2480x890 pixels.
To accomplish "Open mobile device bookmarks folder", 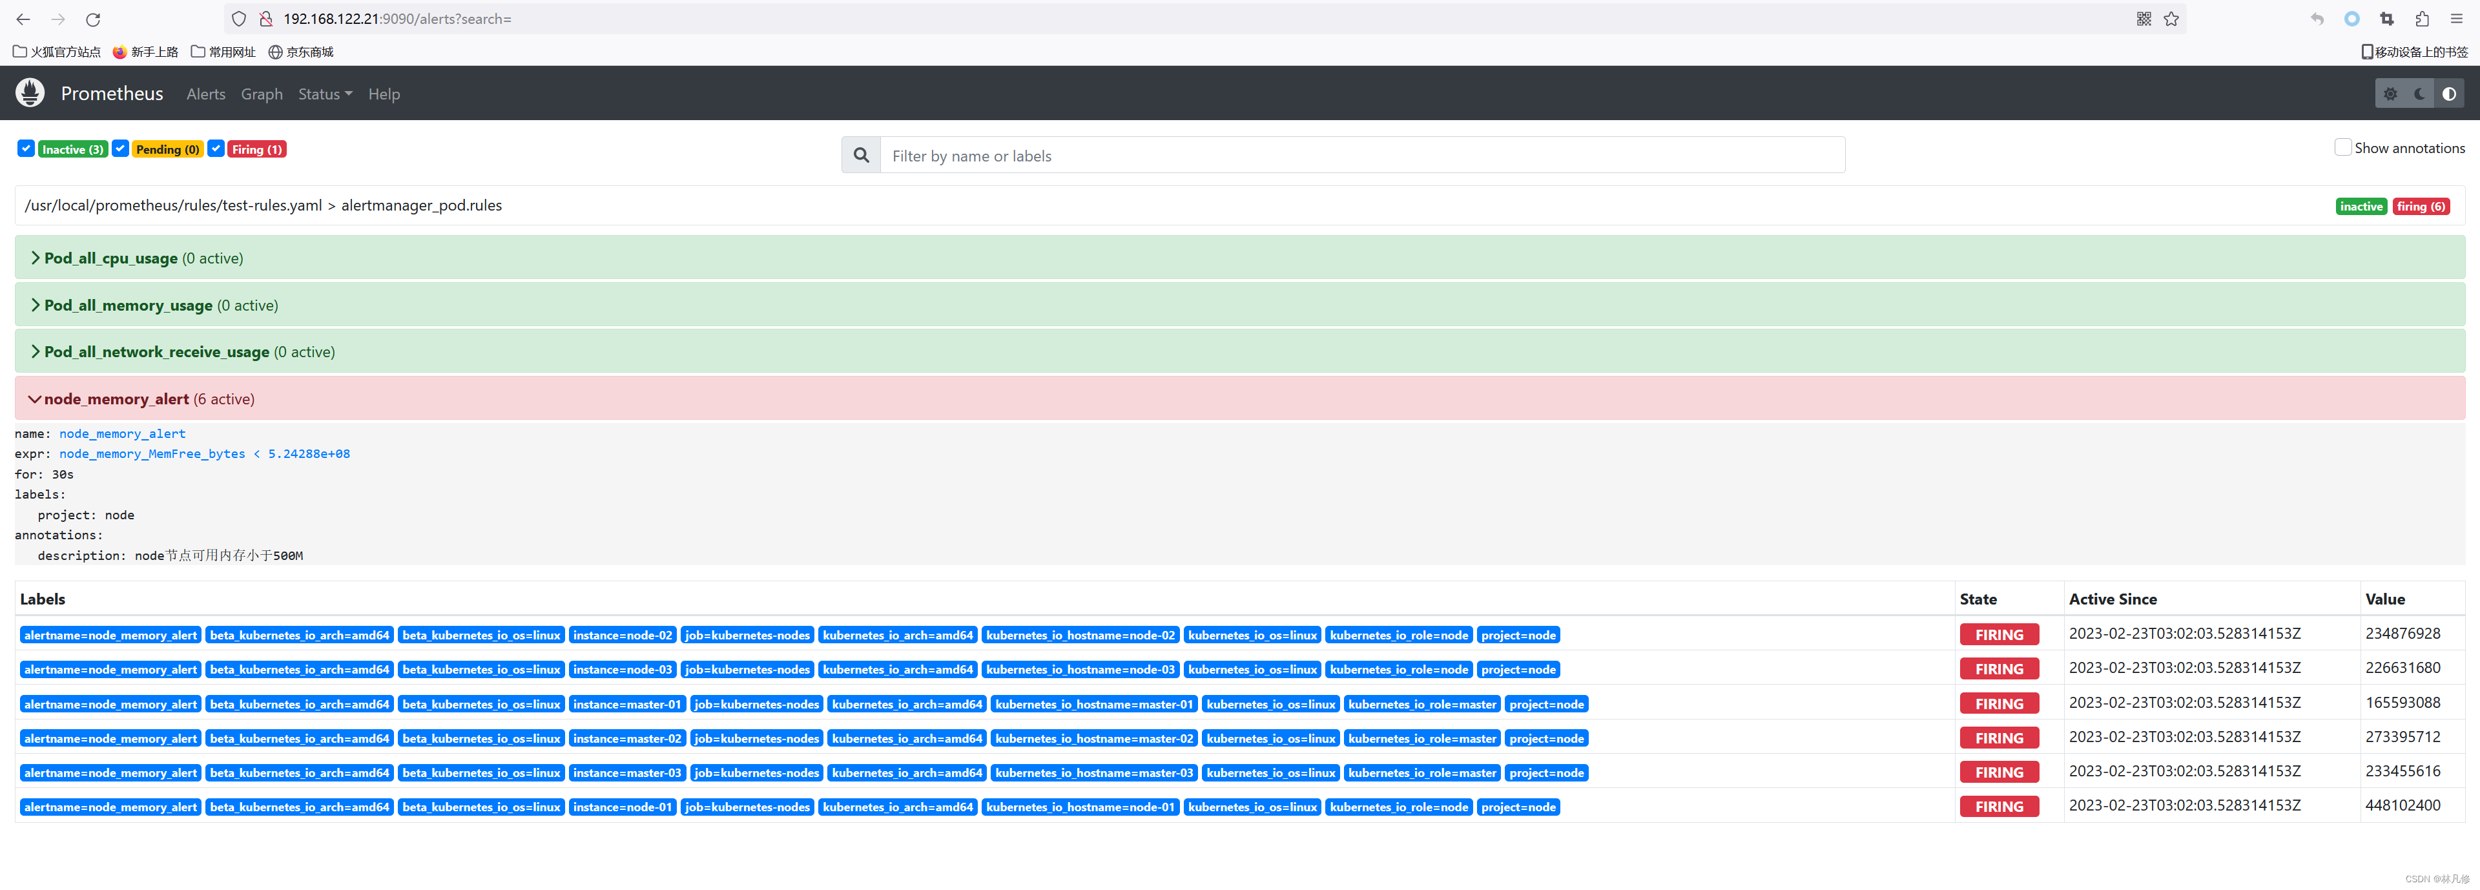I will pyautogui.click(x=2413, y=52).
